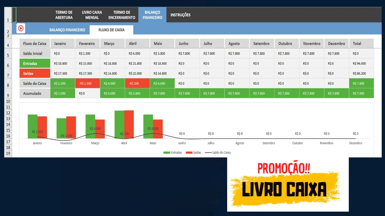
Task: Select the Maio column header in table
Action: coord(162,43)
